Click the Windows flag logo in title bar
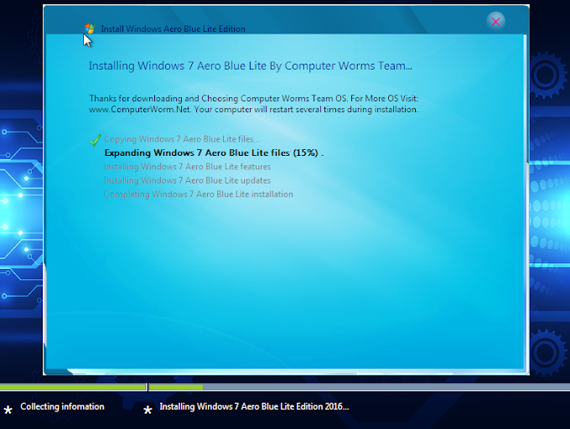Image resolution: width=570 pixels, height=429 pixels. tap(90, 28)
